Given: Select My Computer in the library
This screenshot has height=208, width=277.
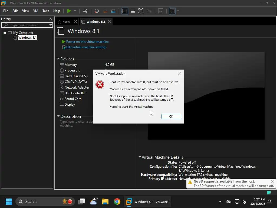Looking at the screenshot, I should [23, 33].
